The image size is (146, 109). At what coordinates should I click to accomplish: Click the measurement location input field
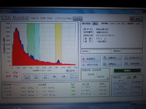(x=100, y=51)
